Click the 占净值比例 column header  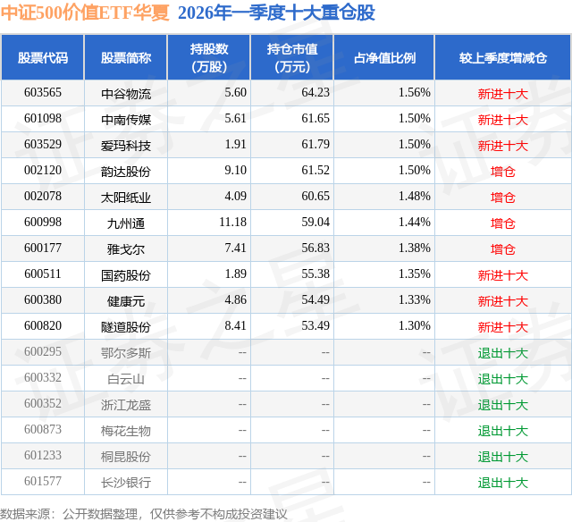(384, 57)
